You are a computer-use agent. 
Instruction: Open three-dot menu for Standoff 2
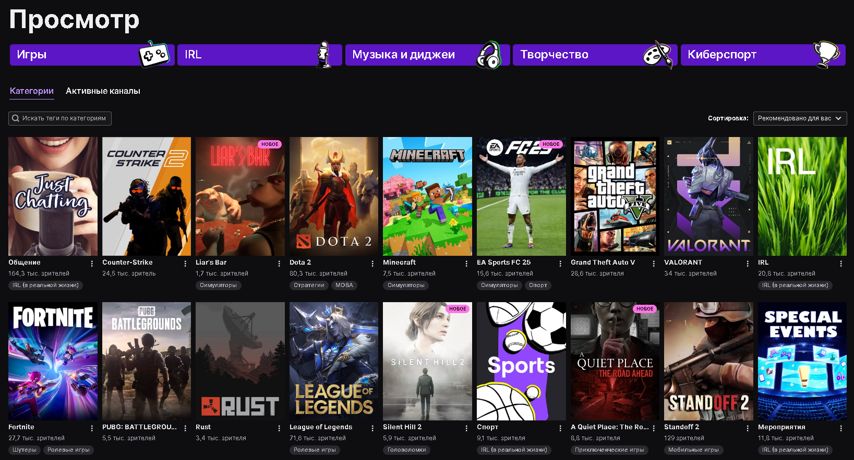click(748, 428)
